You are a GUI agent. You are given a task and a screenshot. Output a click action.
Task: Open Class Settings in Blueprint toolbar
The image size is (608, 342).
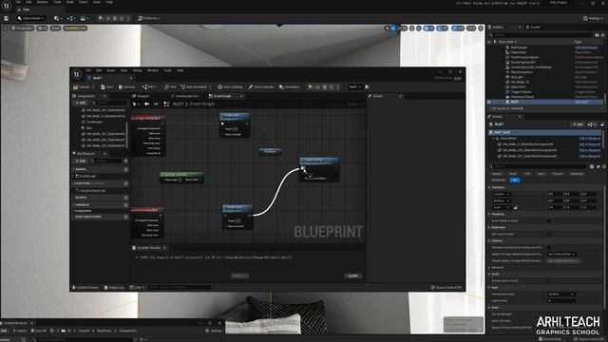tap(230, 86)
